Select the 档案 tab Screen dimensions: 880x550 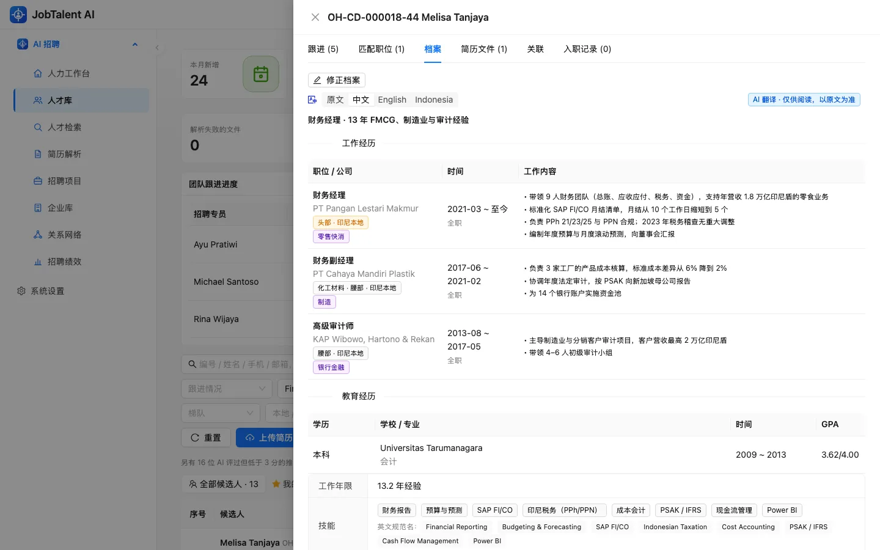pos(433,49)
